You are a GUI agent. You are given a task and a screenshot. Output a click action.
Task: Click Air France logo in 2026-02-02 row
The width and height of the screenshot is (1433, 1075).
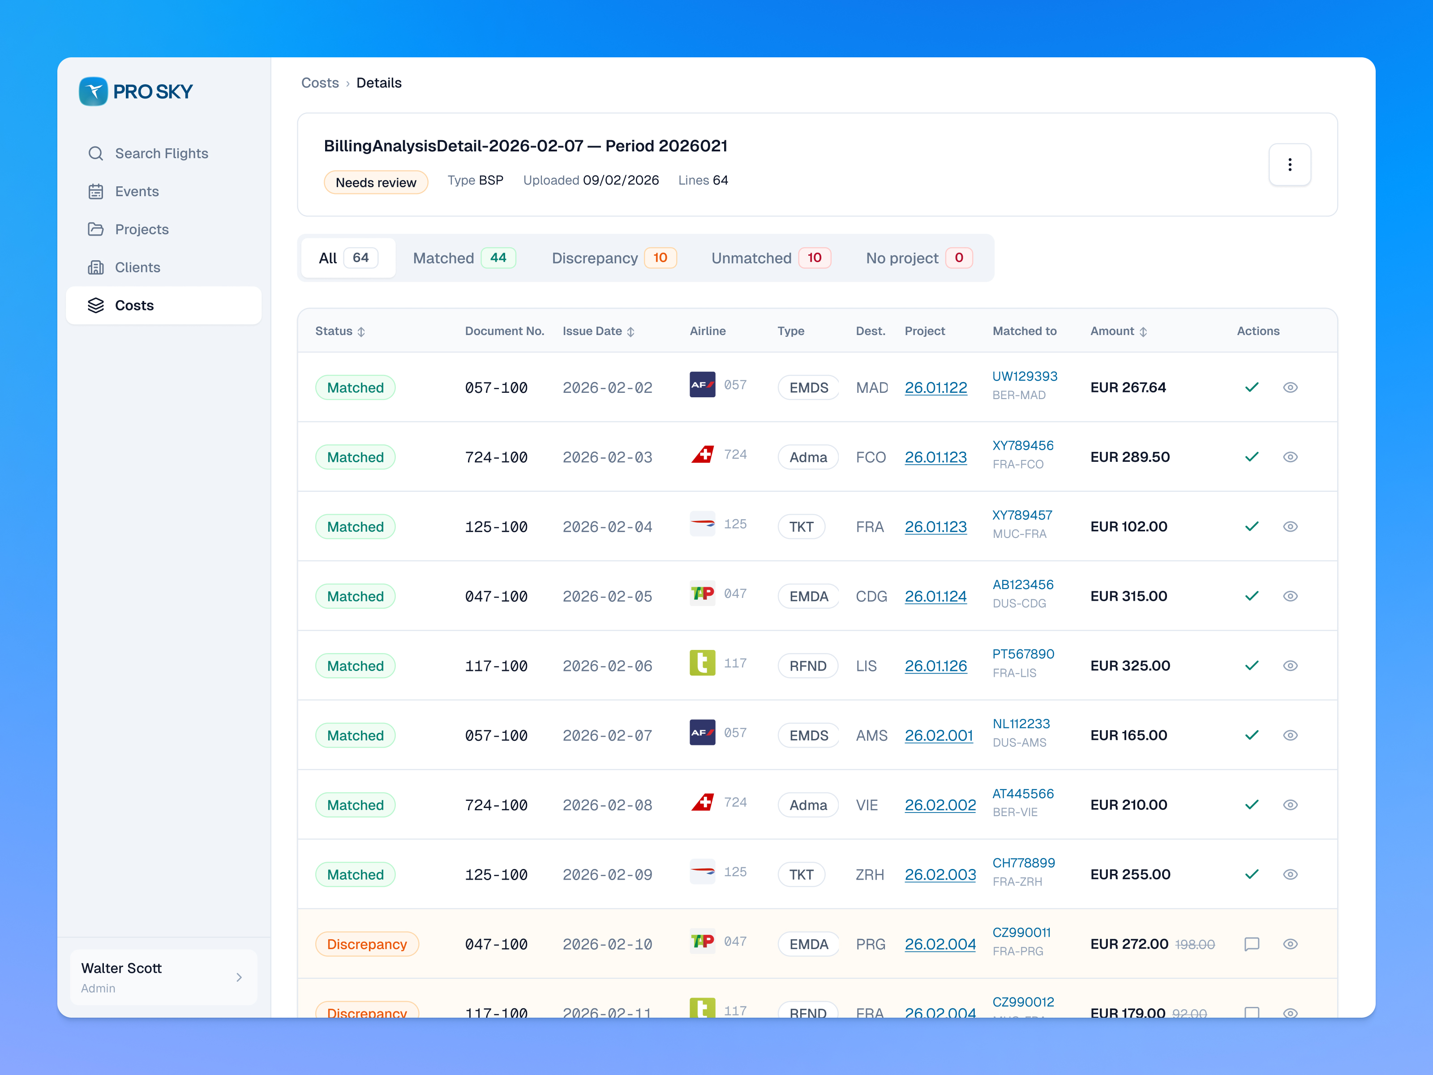[x=702, y=384]
